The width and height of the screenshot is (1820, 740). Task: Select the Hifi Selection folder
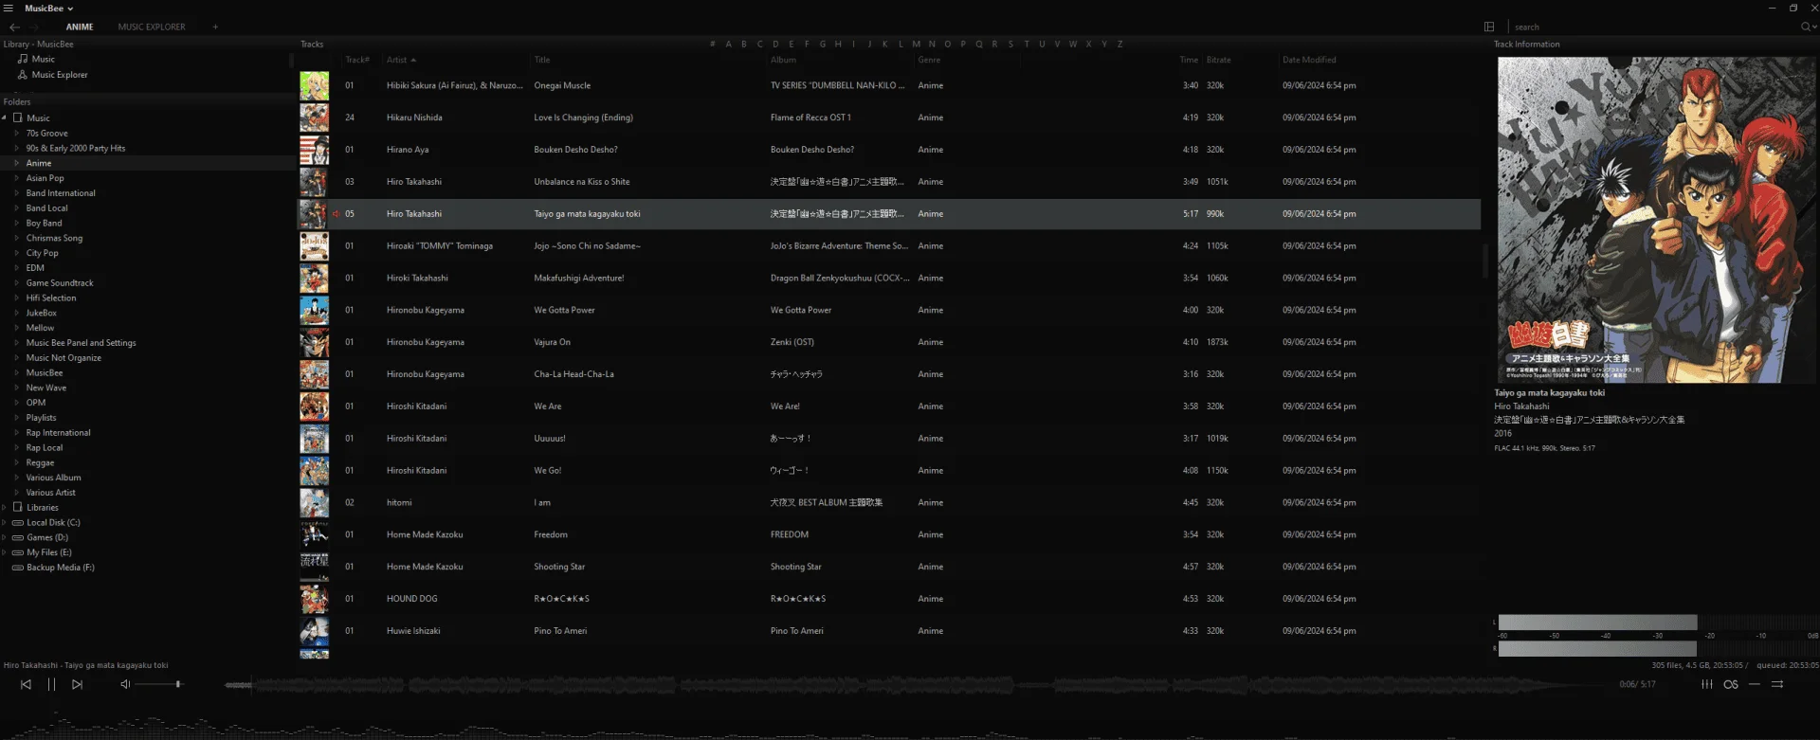click(x=51, y=298)
